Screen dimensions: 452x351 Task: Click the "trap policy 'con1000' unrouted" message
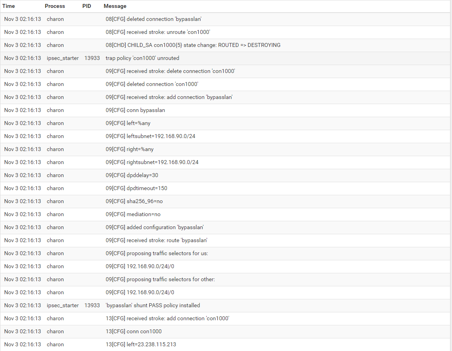pyautogui.click(x=142, y=58)
